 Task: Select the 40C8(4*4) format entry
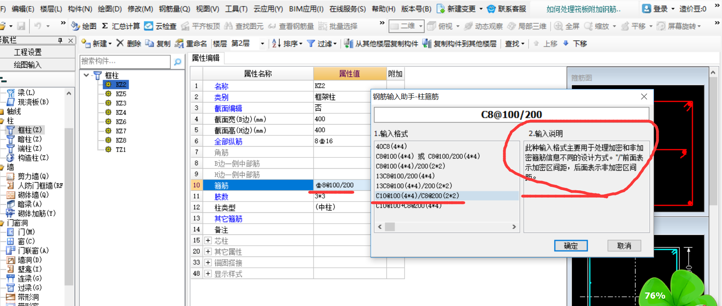point(392,146)
